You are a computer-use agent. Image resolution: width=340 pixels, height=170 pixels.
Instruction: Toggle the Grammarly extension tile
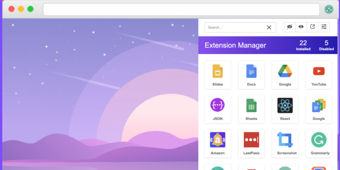(319, 143)
